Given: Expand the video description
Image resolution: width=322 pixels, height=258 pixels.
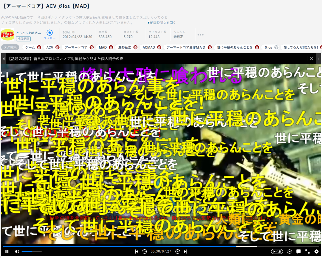Looking at the screenshot, I should [161, 23].
